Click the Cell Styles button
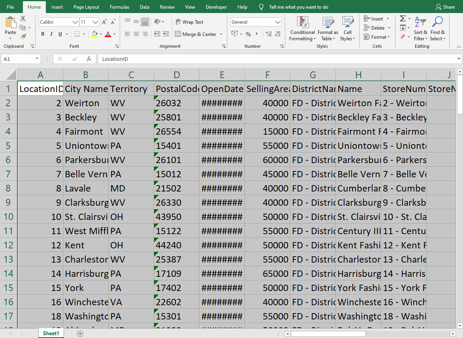The width and height of the screenshot is (463, 338). pyautogui.click(x=348, y=29)
